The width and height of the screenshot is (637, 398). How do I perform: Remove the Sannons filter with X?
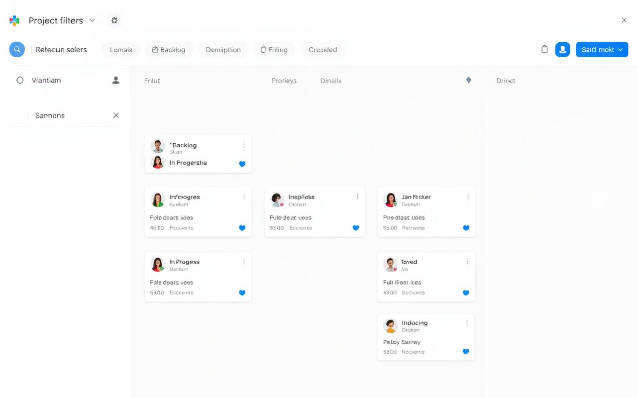point(116,115)
